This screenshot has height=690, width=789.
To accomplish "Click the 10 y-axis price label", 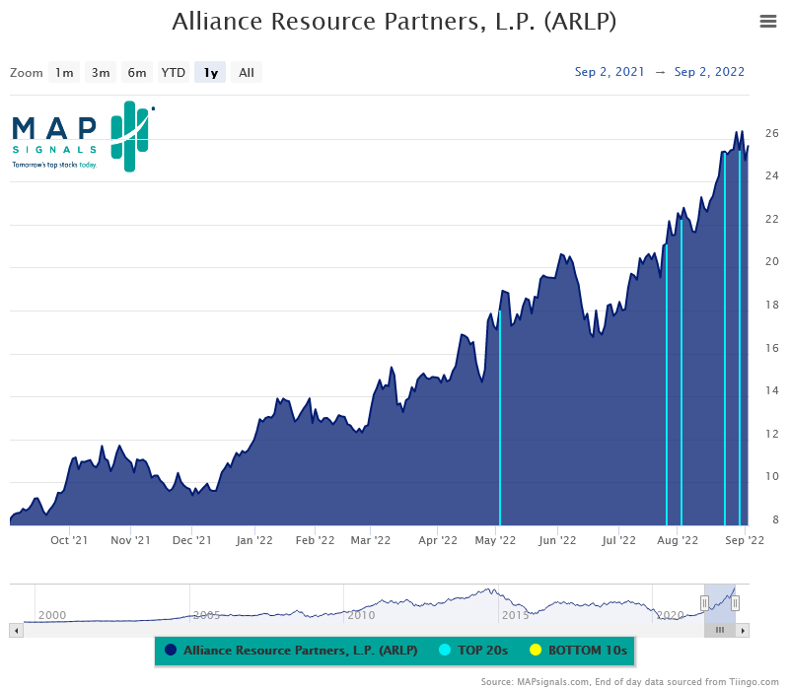I will (x=772, y=477).
